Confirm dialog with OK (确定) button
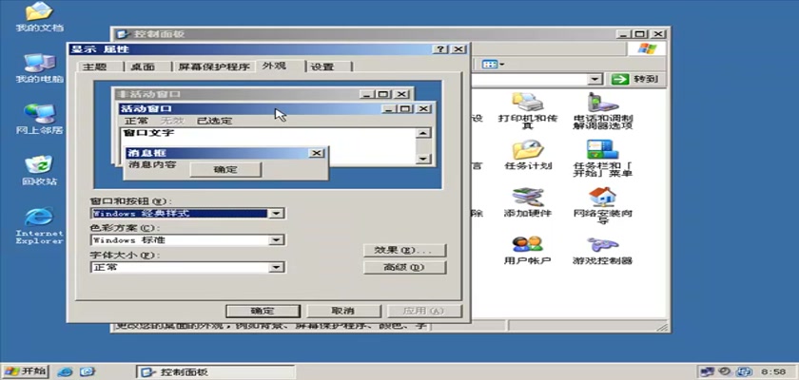799x380 pixels. pos(263,311)
